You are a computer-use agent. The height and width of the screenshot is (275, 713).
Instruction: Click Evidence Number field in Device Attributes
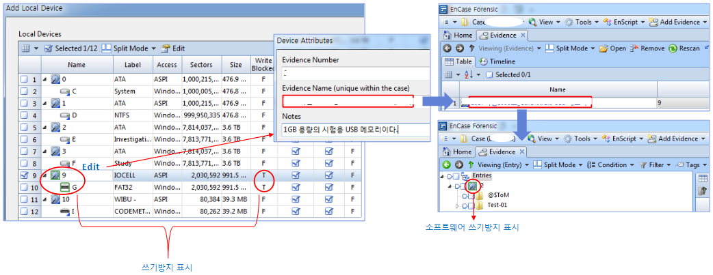tap(355, 73)
